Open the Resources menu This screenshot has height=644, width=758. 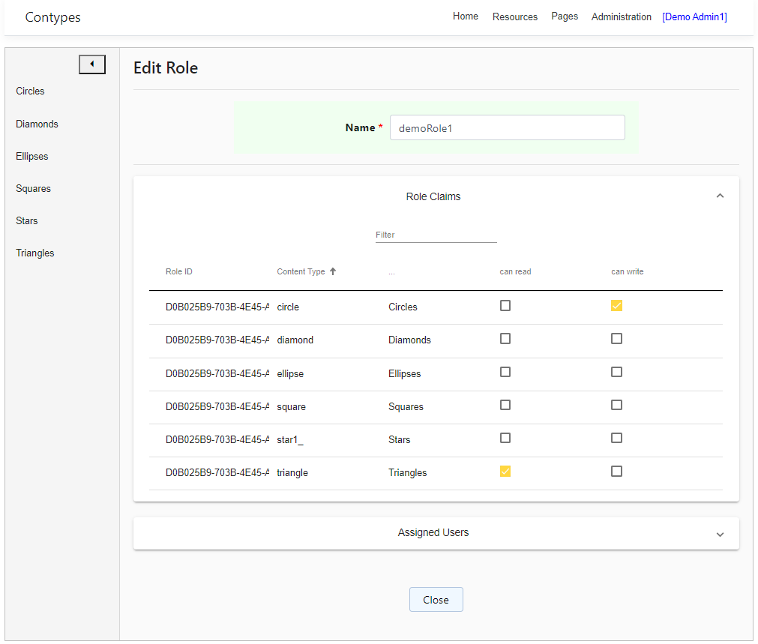[515, 17]
